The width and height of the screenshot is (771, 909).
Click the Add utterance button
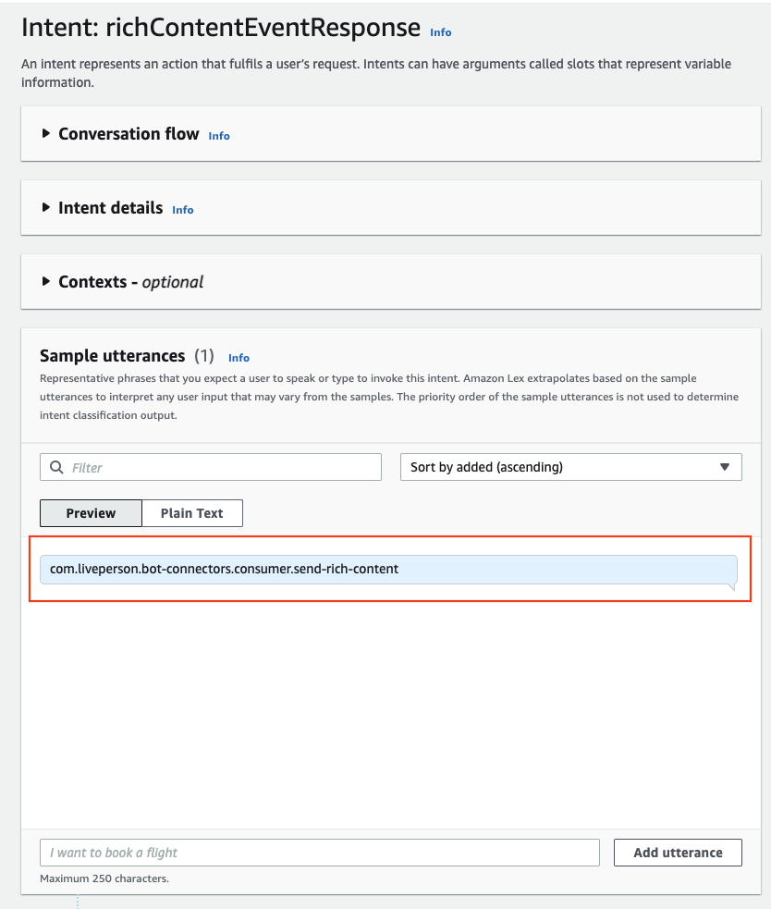(x=678, y=853)
